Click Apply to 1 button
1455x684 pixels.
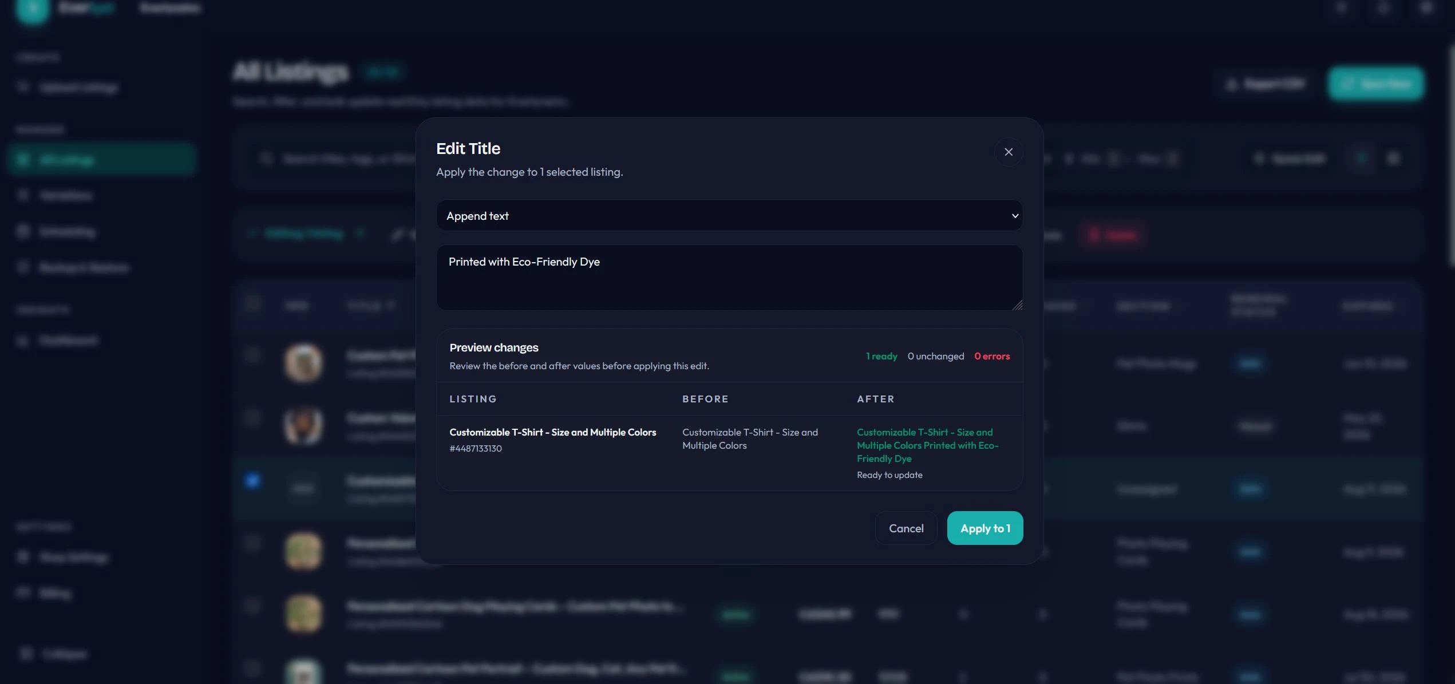pos(985,528)
